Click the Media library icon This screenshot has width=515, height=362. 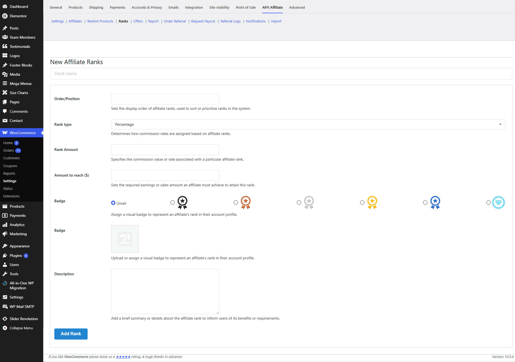(x=5, y=74)
